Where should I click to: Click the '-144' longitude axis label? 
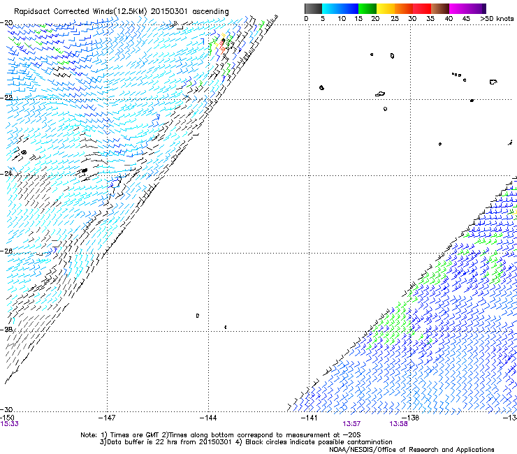tap(208, 418)
